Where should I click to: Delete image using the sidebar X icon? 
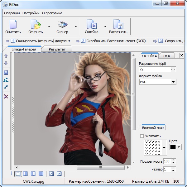pyautogui.click(x=6, y=97)
